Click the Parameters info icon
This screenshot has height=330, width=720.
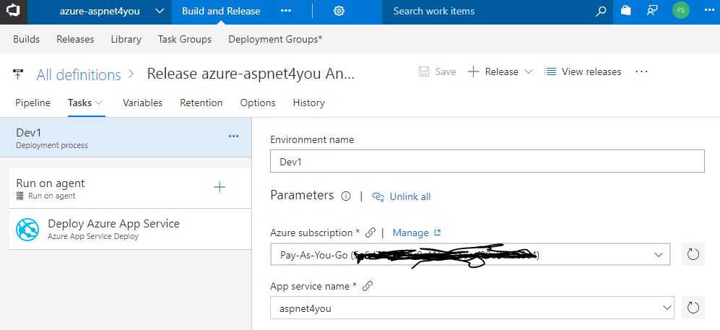346,196
